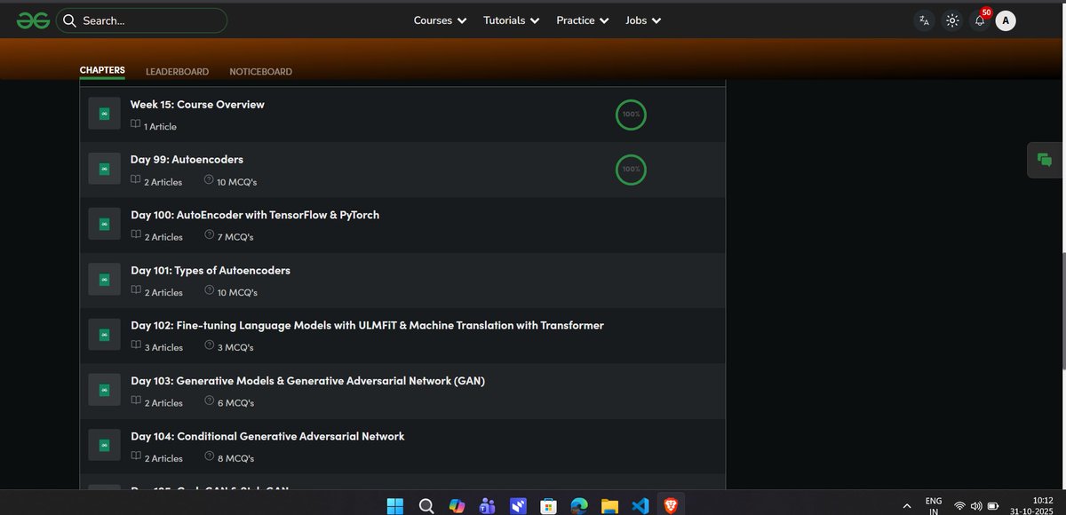
Task: Click the Day 103 chapter thumbnail icon
Action: [x=104, y=391]
